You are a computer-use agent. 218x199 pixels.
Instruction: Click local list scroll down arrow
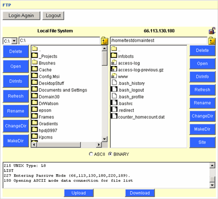click(105, 139)
